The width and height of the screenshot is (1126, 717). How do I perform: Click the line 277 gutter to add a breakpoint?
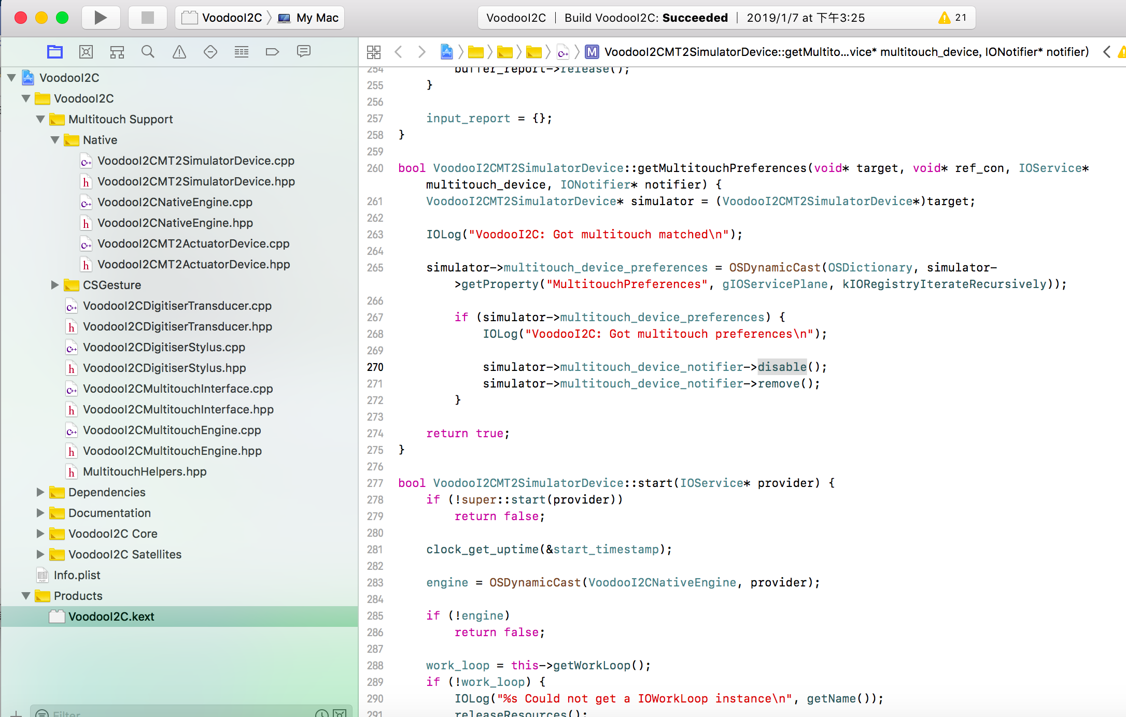[x=375, y=483]
